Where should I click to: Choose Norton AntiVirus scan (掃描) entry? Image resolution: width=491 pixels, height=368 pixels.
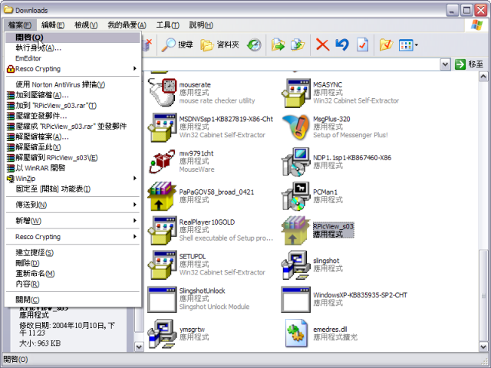(x=73, y=84)
